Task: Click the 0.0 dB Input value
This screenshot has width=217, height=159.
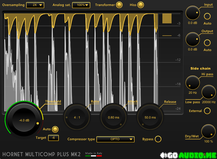Action: 192,23
